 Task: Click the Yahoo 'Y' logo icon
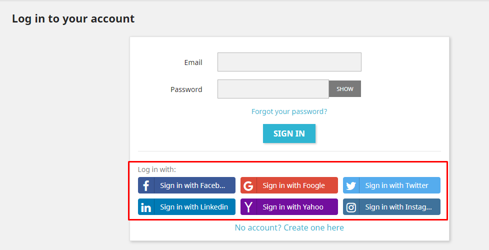tap(248, 207)
